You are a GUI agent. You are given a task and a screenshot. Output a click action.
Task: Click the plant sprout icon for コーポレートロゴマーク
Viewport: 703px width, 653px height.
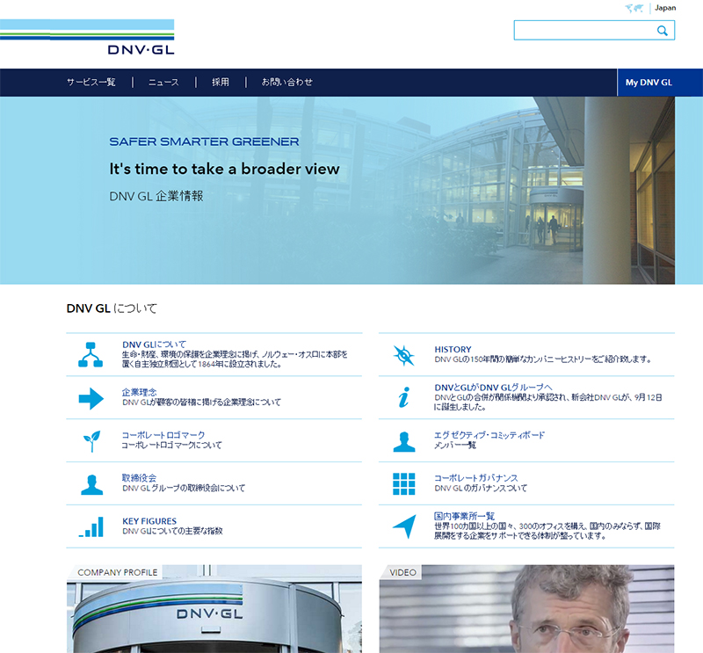92,441
